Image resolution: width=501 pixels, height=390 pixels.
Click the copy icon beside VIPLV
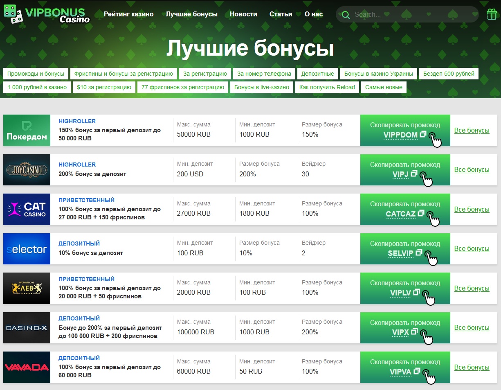tap(416, 292)
